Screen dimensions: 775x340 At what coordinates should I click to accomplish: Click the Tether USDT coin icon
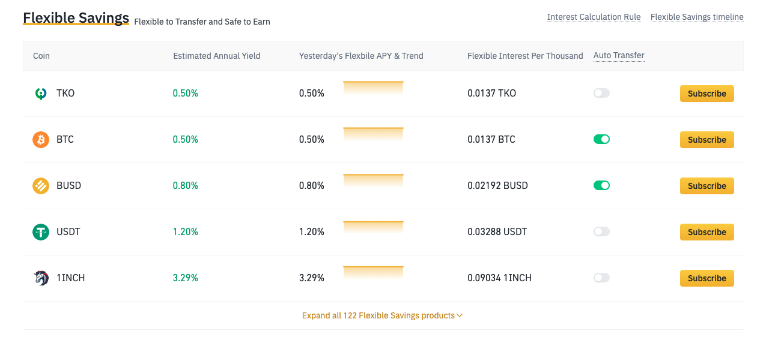click(x=41, y=232)
